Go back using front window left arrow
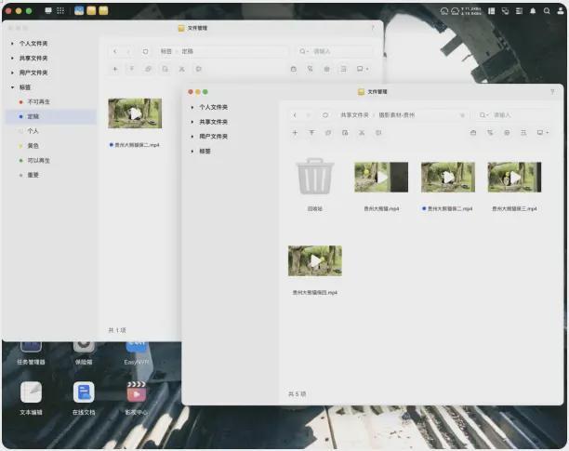Viewport: 569px width, 451px height. coord(295,115)
